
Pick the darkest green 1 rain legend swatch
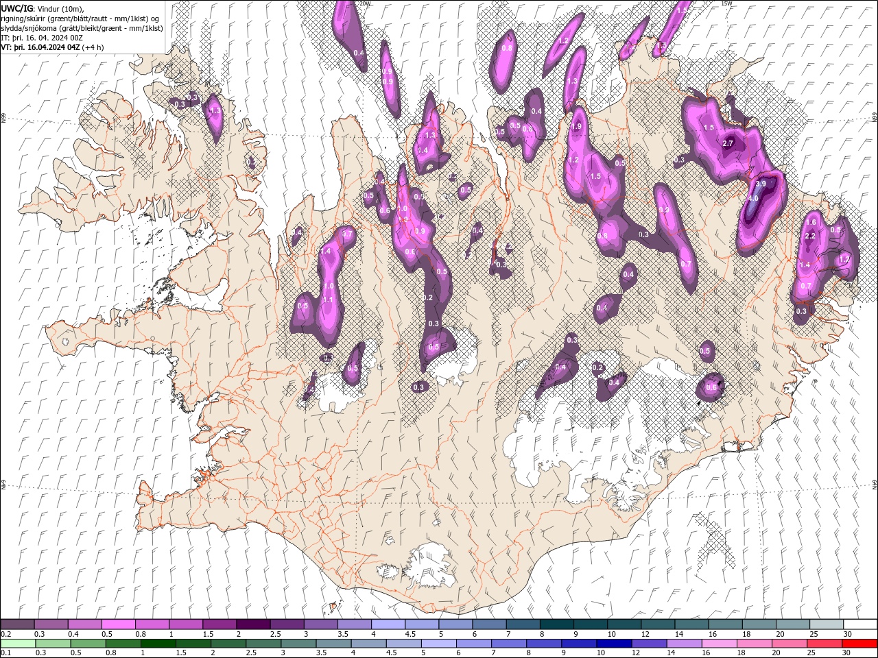pos(158,644)
